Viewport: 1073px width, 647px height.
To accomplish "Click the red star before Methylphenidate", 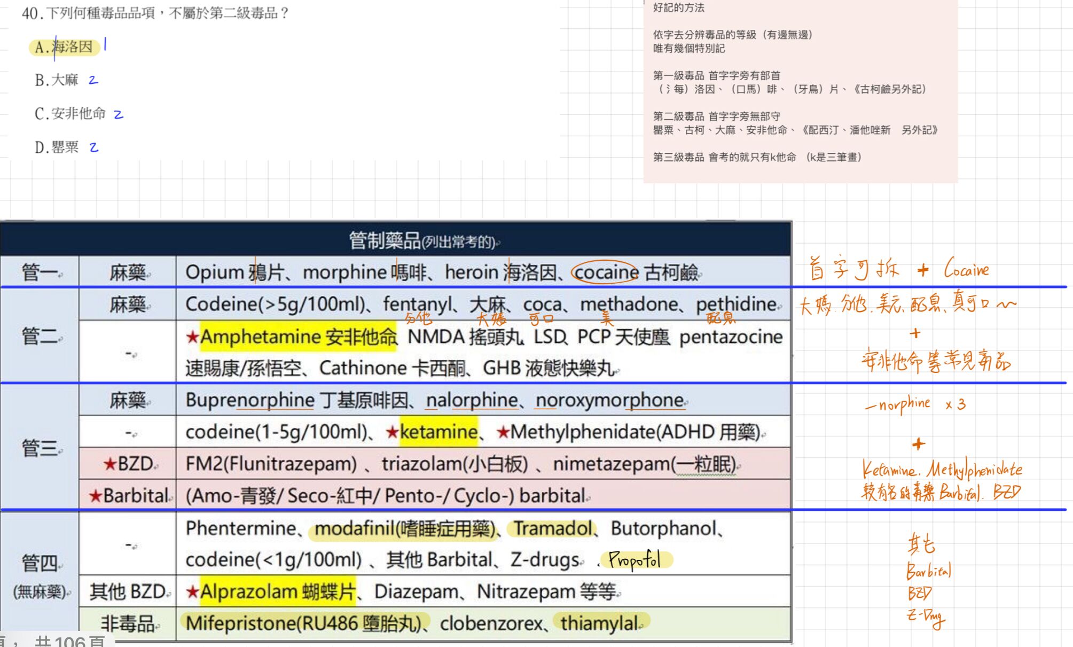I will pyautogui.click(x=502, y=432).
